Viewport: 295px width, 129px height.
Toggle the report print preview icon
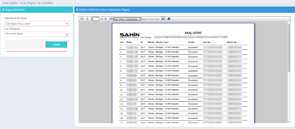pos(163,19)
